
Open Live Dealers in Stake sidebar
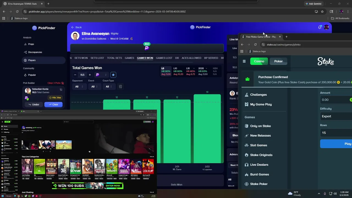pos(256,165)
